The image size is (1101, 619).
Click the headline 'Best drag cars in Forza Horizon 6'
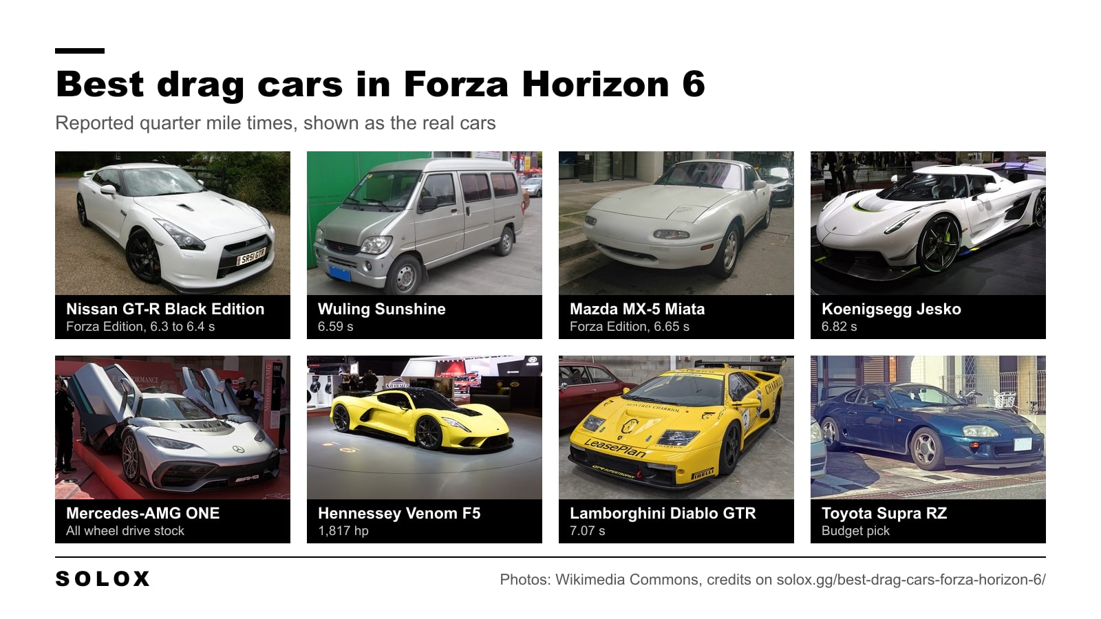point(381,85)
